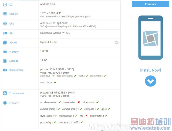Select the OS row label
This screenshot has height=131, width=172.
click(x=11, y=5)
